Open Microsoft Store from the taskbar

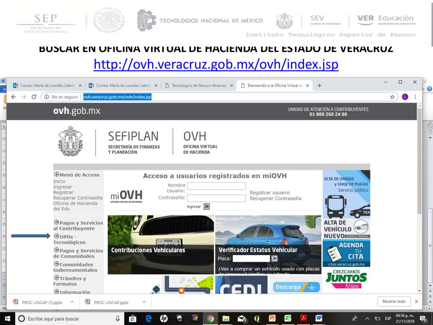click(132, 319)
